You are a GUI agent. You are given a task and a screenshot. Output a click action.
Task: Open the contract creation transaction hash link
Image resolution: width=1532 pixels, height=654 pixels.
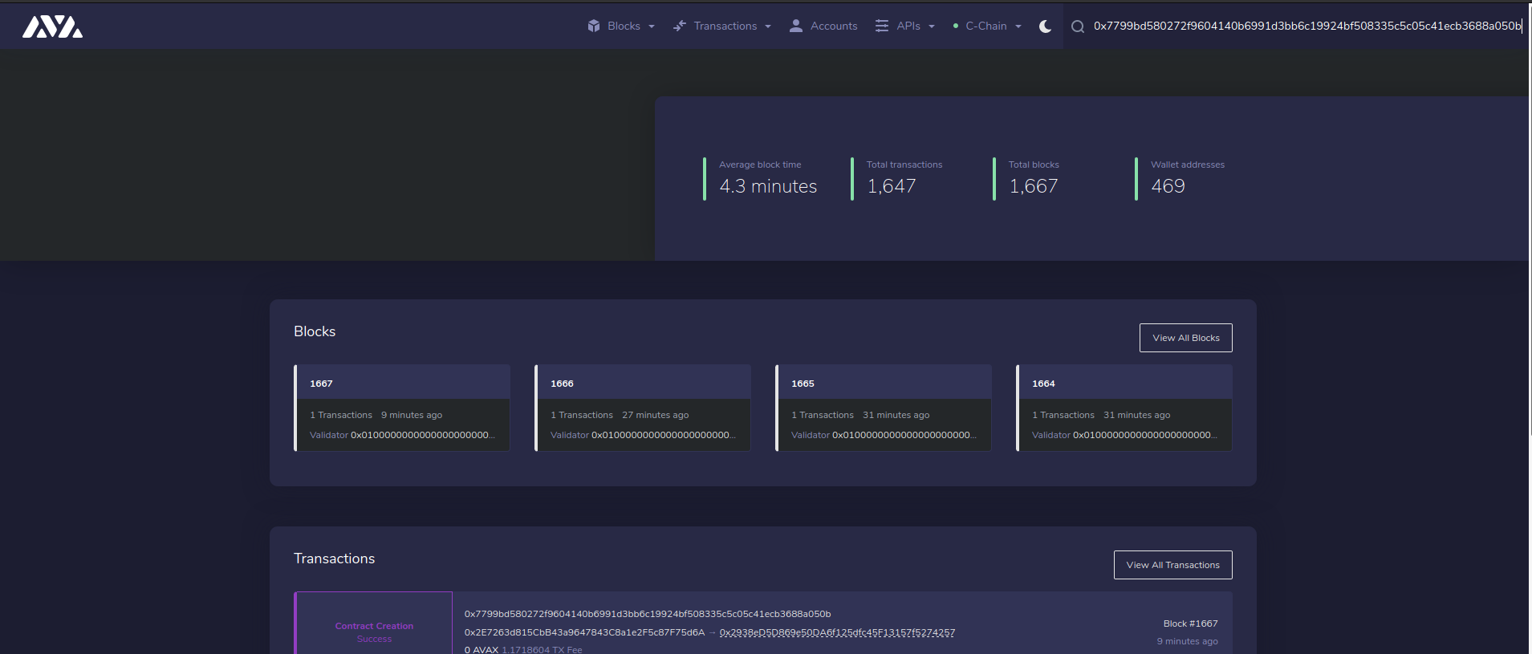tap(647, 614)
